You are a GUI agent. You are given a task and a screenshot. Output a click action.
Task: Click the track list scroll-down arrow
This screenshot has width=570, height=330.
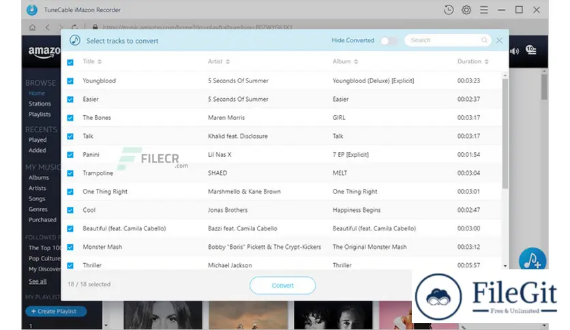(x=505, y=266)
